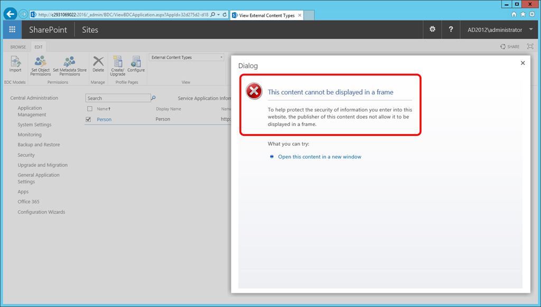
Task: Switch to the BROWSE ribbon tab
Action: click(18, 47)
